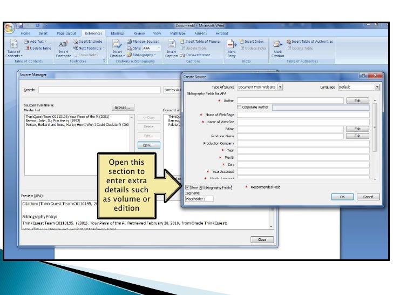Switch to the Mailings tab
The height and width of the screenshot is (295, 393).
click(x=118, y=33)
